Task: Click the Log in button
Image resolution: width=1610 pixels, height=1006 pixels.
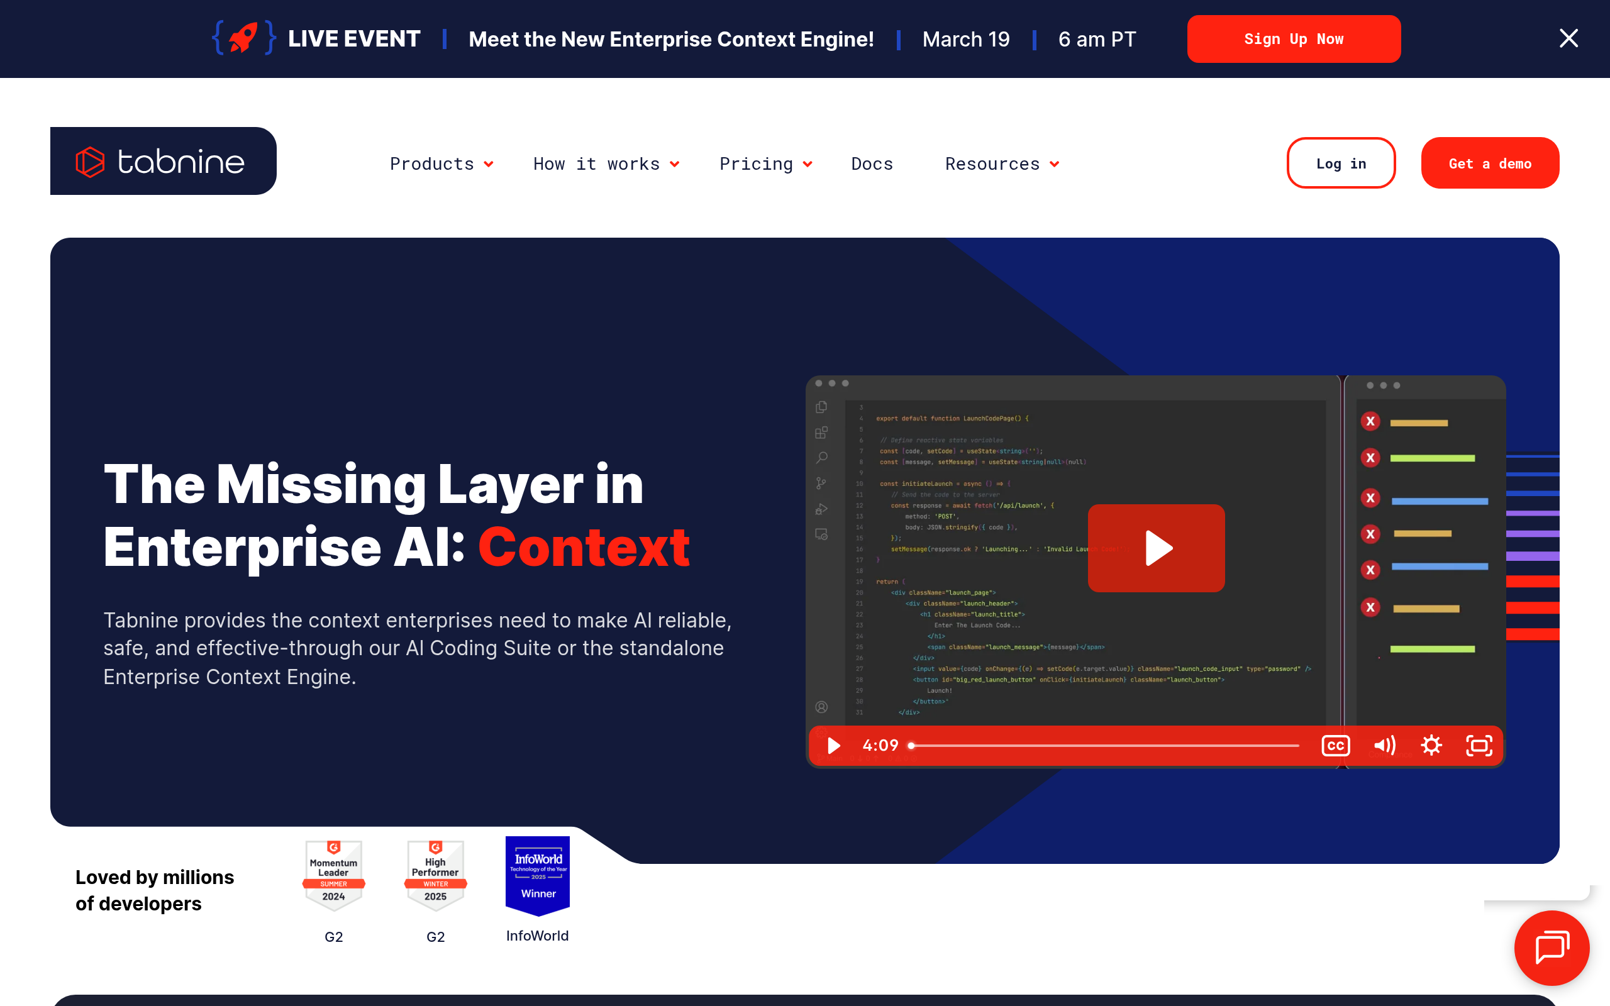Action: 1341,163
